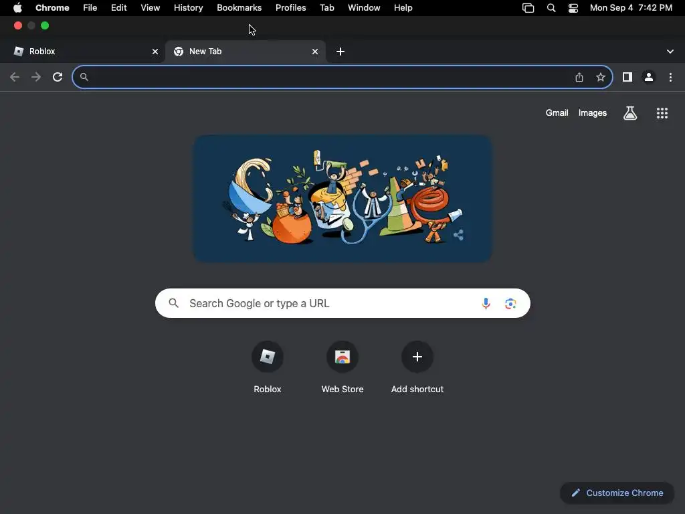Open the Profiles menu
The height and width of the screenshot is (514, 685).
point(290,8)
